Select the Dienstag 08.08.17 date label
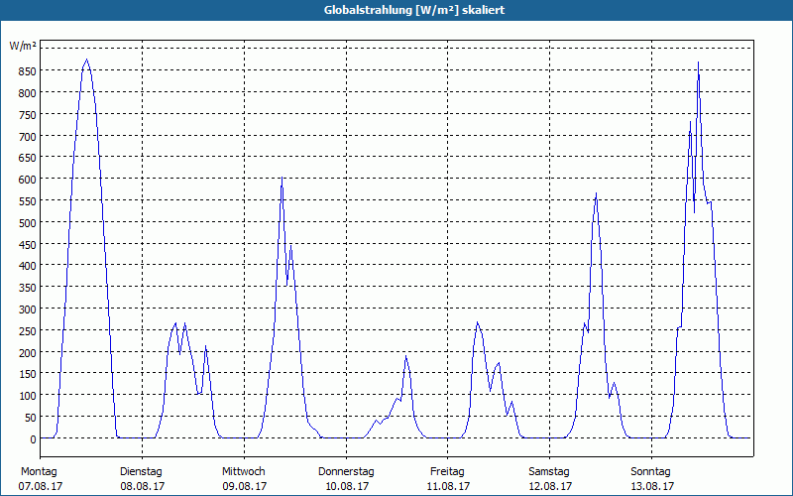Viewport: 793px width, 496px height. 142,479
